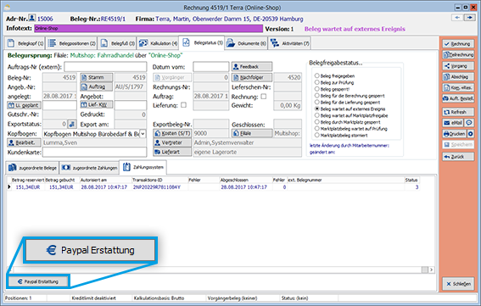The height and width of the screenshot is (306, 481).
Task: Switch to the Kalkulation (4) tab
Action: click(x=158, y=43)
